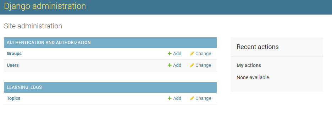Screen dimensions: 332x130
Task: Go to the Django administration home title
Action: tap(45, 6)
